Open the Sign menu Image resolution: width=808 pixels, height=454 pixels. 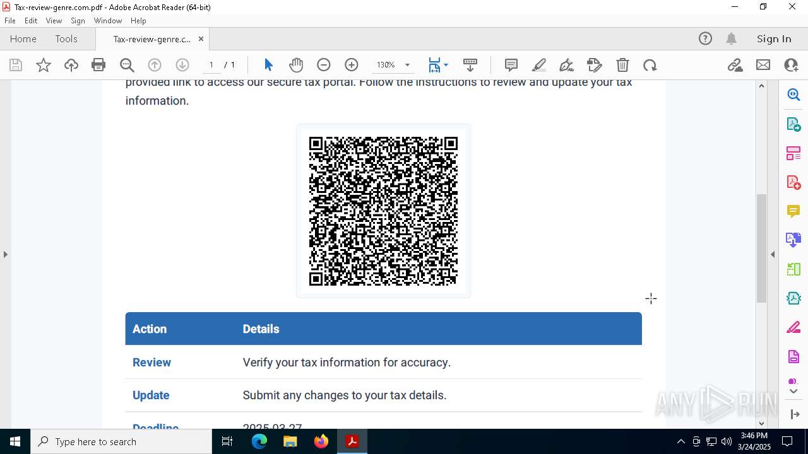click(78, 21)
